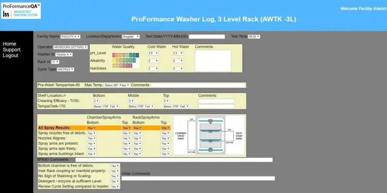The width and height of the screenshot is (387, 193).
Task: Open the Cycle Type dropdown
Action: point(66,69)
